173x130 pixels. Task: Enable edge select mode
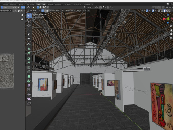pos(45,10)
